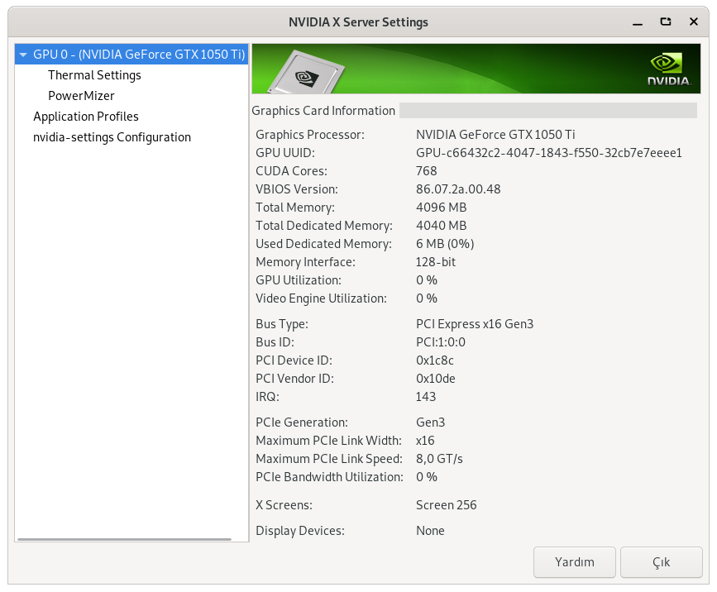This screenshot has width=717, height=592.
Task: Click IRQ value 143
Action: (426, 397)
